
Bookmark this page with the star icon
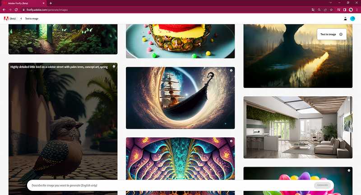click(x=331, y=10)
